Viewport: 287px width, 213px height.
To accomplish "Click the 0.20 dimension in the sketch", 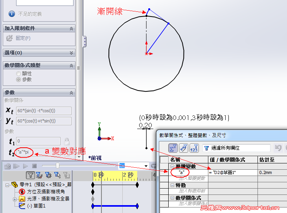I will [145, 125].
